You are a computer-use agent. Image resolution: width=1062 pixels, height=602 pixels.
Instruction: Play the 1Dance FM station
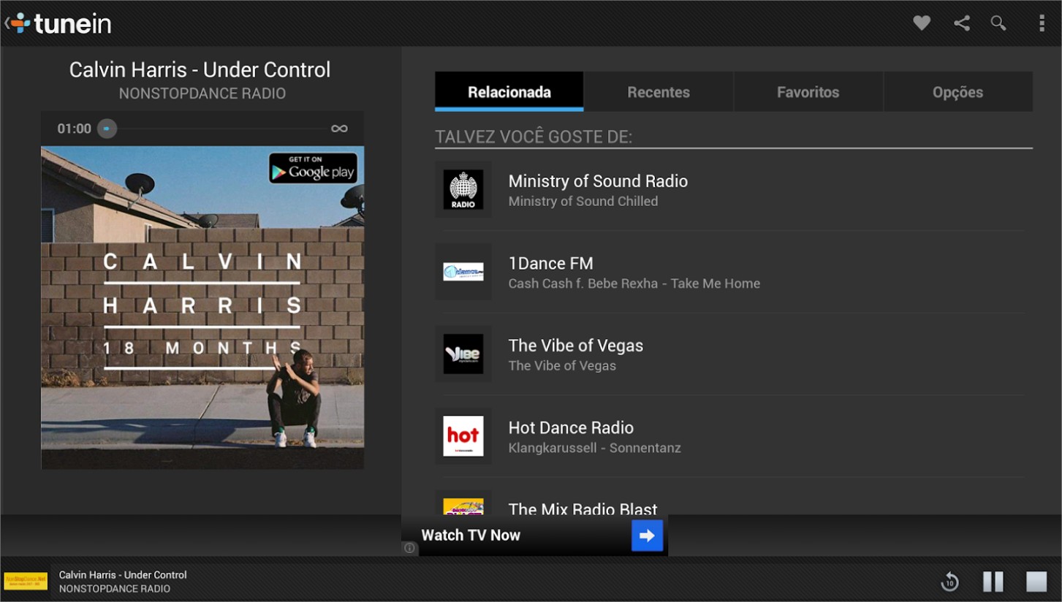click(x=550, y=272)
